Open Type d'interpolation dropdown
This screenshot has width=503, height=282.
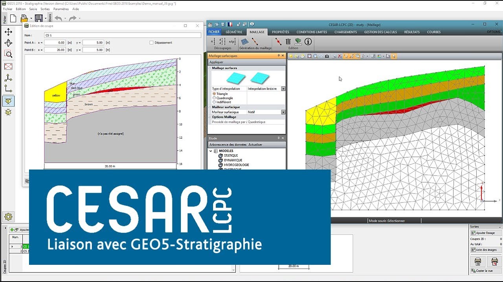(x=283, y=89)
